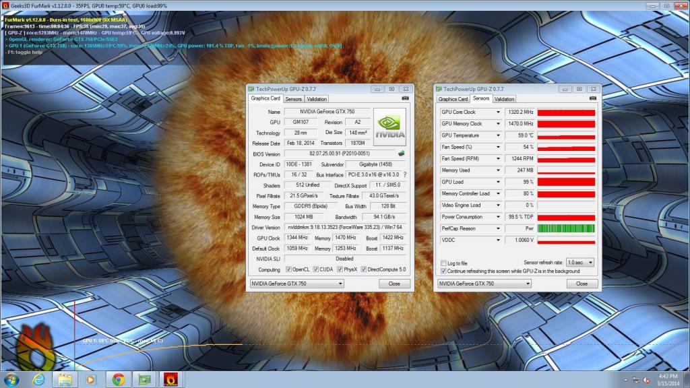Minimize the GPU-Z Sensors window
Image resolution: width=690 pixels, height=388 pixels.
click(565, 89)
